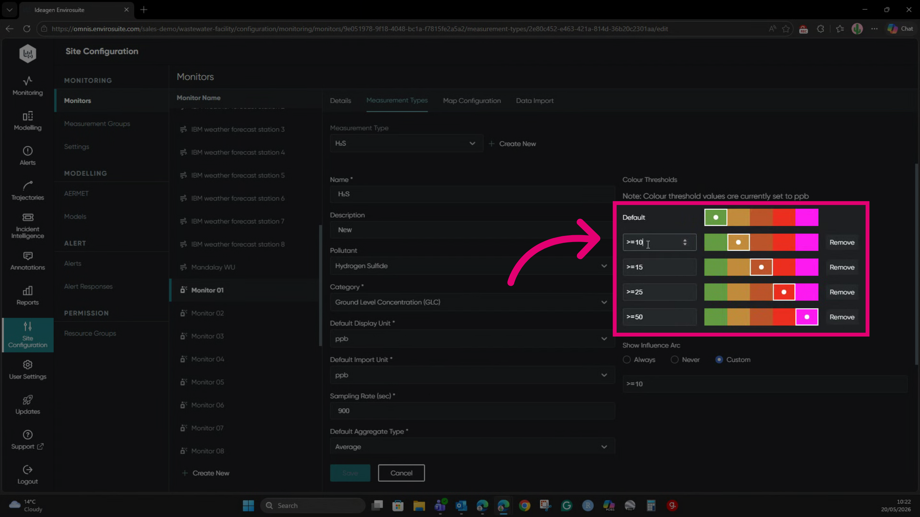Viewport: 920px width, 517px height.
Task: Open the Annotations section
Action: 28,260
